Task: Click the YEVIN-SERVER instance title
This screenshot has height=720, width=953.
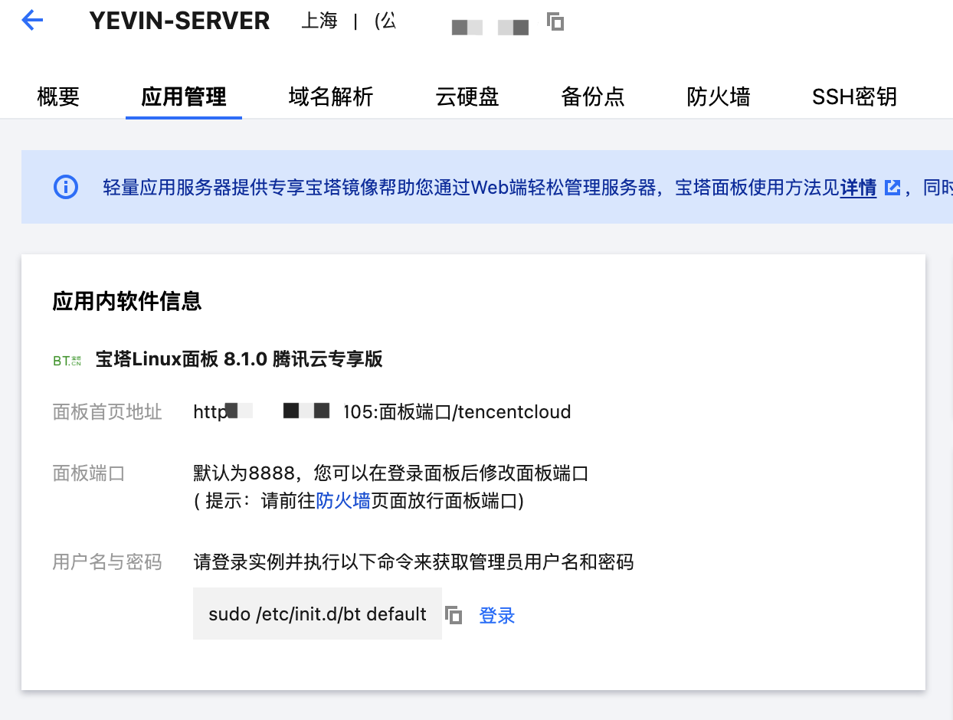Action: [x=179, y=21]
